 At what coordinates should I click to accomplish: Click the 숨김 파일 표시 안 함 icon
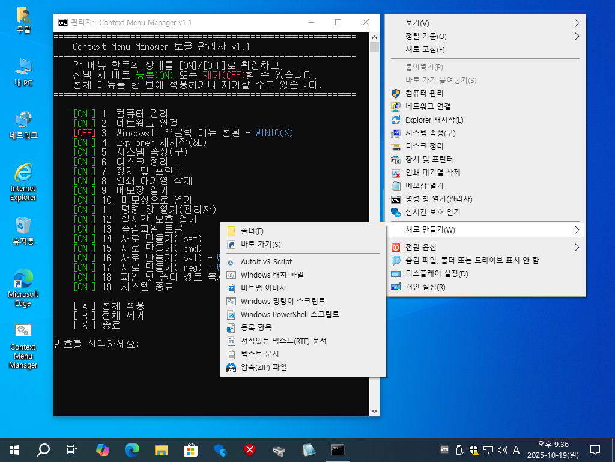(396, 260)
